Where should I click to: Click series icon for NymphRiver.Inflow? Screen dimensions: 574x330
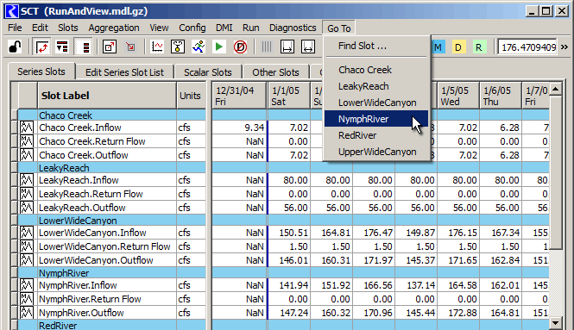(27, 285)
